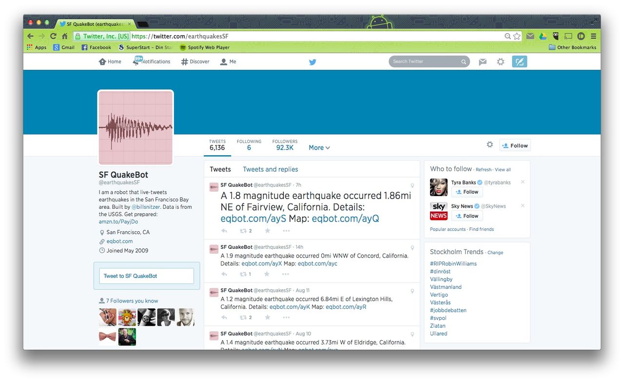Open the profile gear next to Follow
624x382 pixels.
[490, 144]
